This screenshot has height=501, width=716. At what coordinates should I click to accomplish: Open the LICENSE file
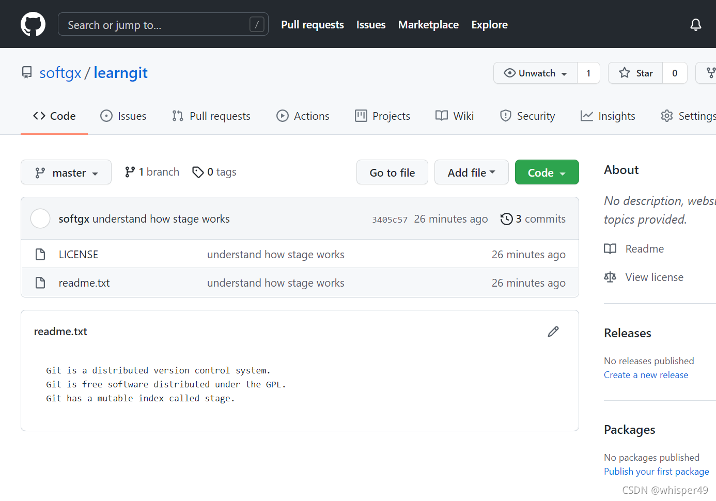coord(79,255)
